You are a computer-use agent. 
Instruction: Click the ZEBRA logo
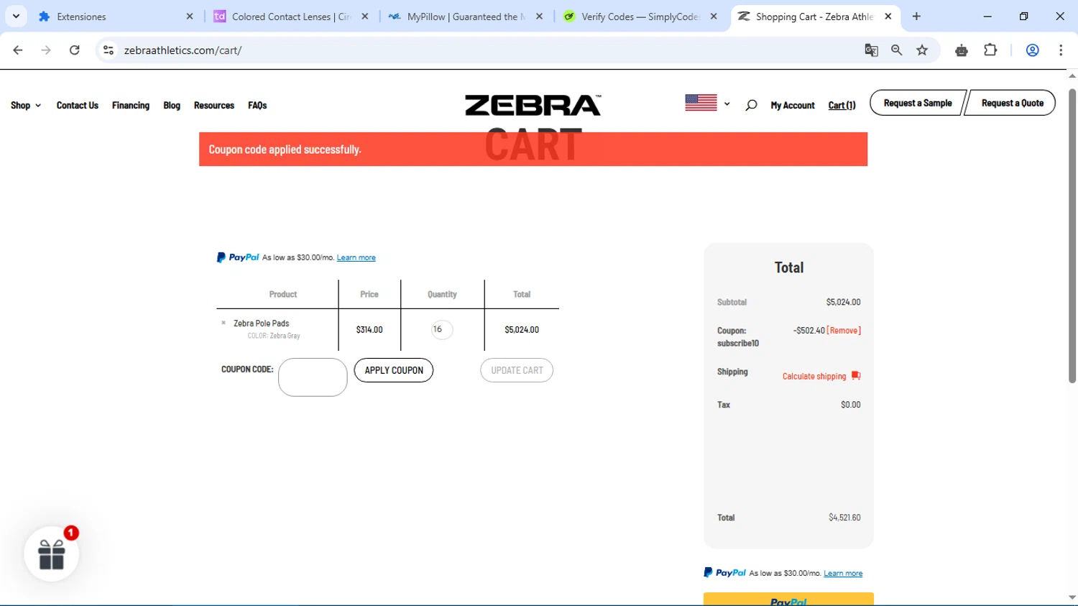coord(533,105)
